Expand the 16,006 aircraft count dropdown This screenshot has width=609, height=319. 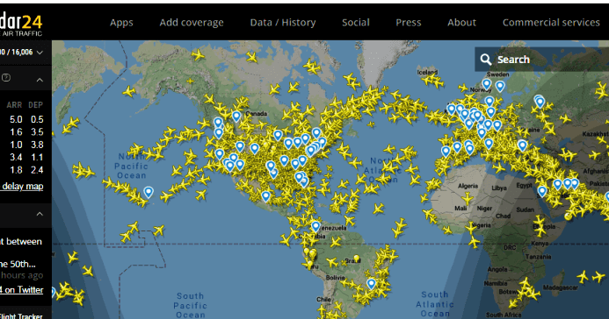tap(40, 53)
